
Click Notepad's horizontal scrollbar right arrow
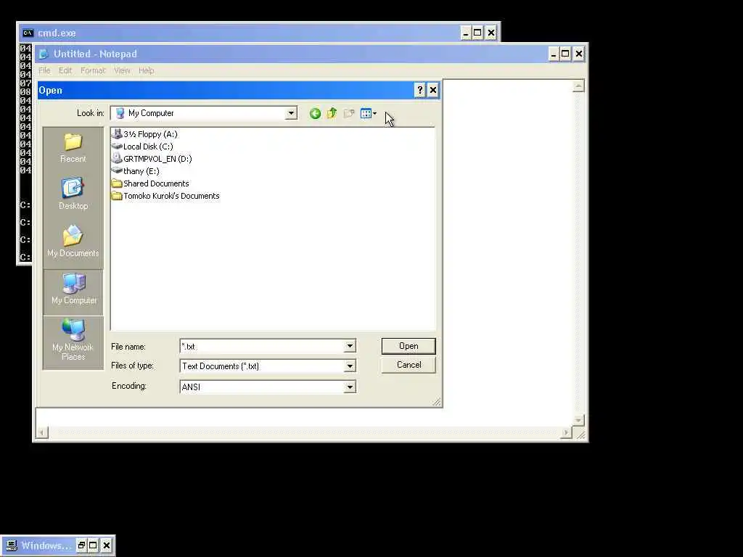tap(566, 432)
